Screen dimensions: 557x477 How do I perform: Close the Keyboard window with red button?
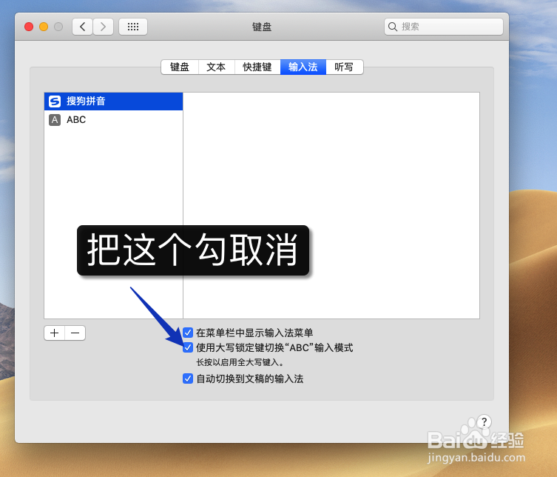(29, 27)
